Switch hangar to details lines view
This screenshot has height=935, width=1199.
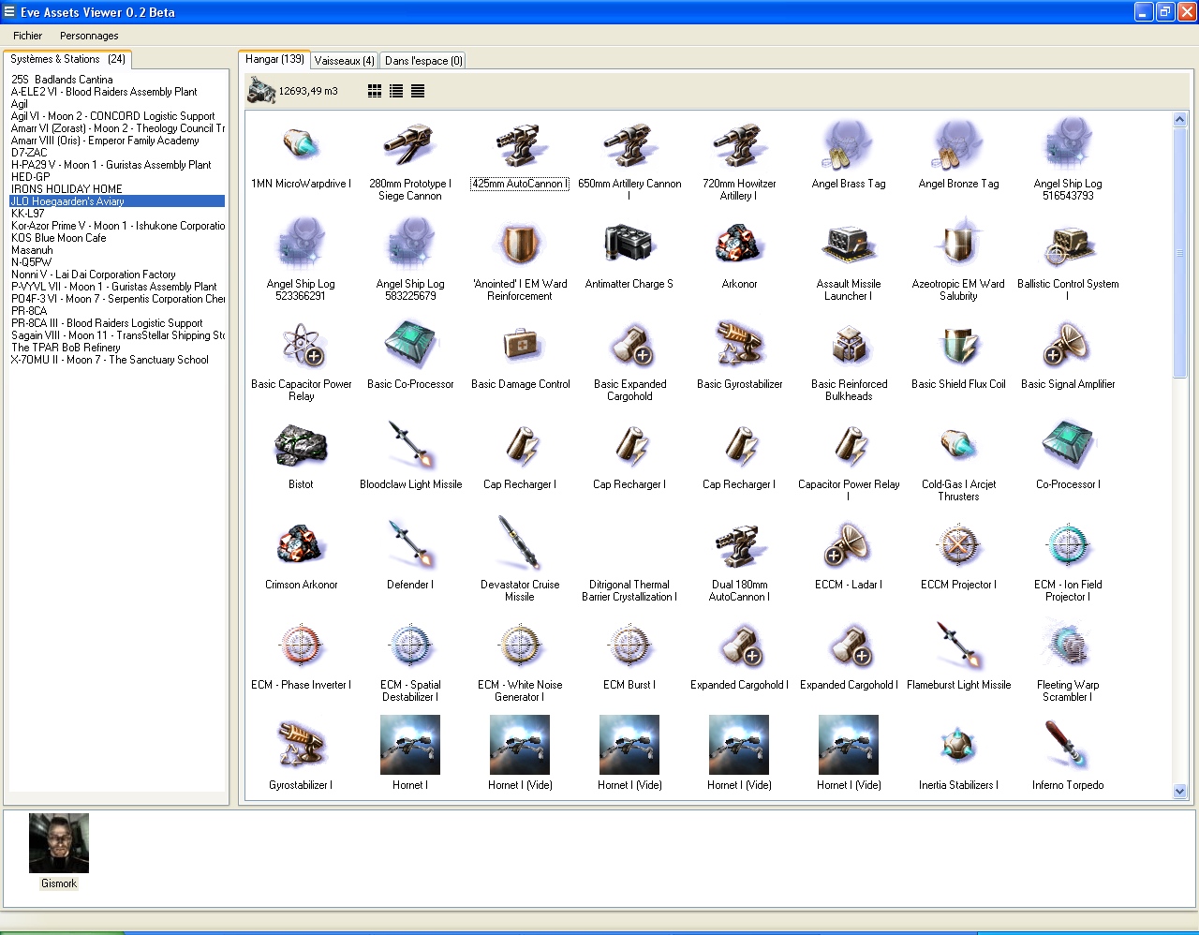(x=418, y=91)
